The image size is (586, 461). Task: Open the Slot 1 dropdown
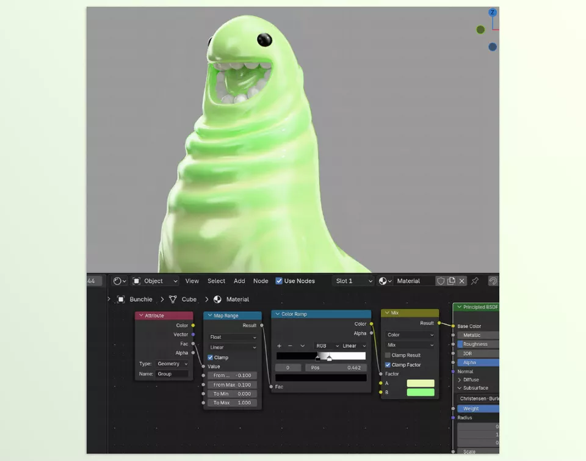353,281
